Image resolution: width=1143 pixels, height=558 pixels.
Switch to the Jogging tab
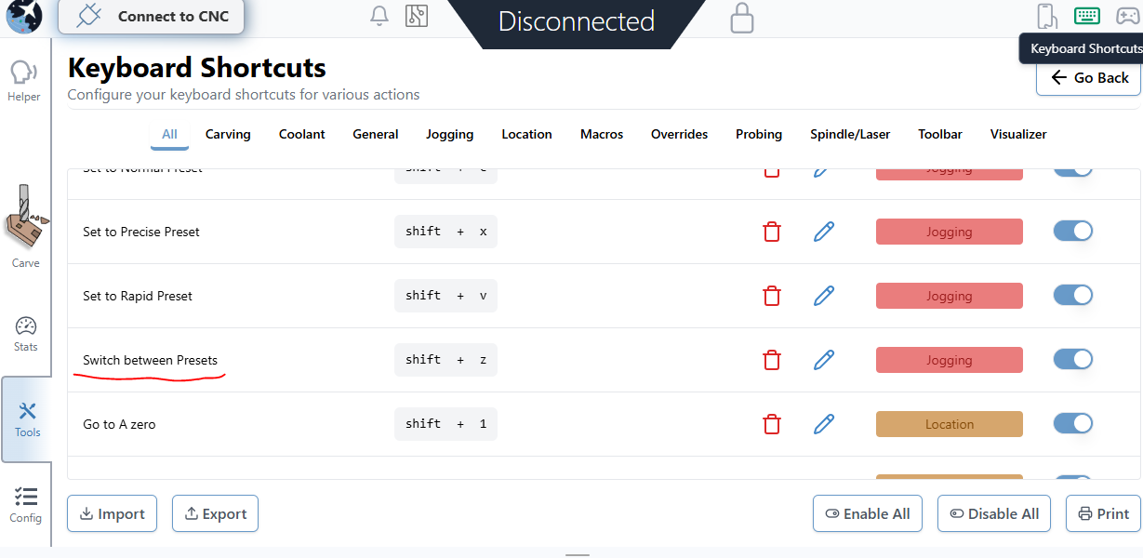coord(449,134)
